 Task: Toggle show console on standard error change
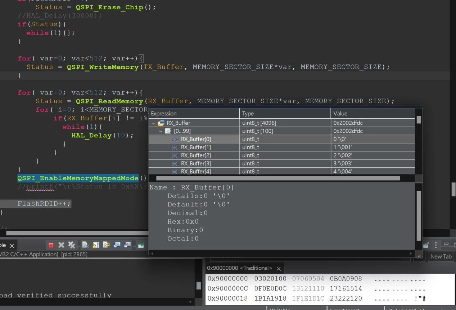tap(127, 245)
